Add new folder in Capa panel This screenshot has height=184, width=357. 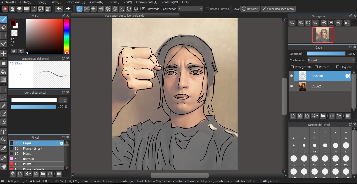point(323,116)
